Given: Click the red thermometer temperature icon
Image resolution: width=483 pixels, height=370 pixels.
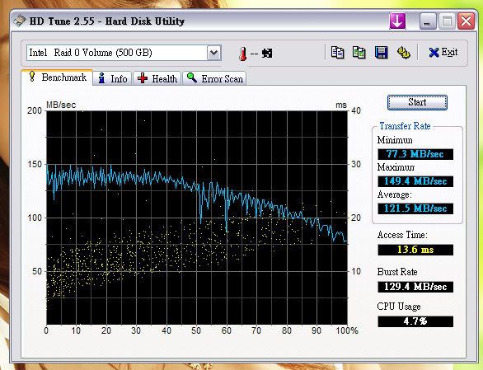Looking at the screenshot, I should [242, 54].
